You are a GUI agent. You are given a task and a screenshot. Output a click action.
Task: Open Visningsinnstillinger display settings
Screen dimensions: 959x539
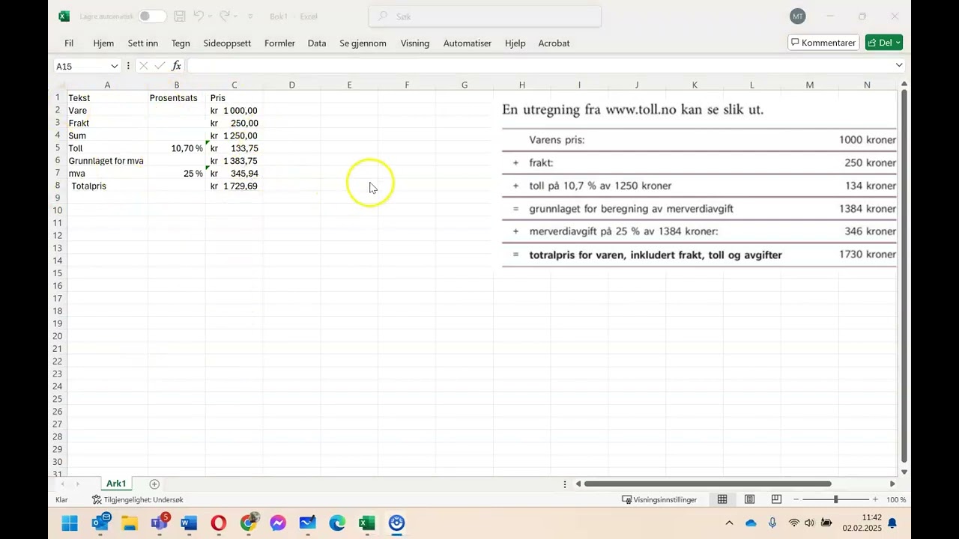pos(659,499)
